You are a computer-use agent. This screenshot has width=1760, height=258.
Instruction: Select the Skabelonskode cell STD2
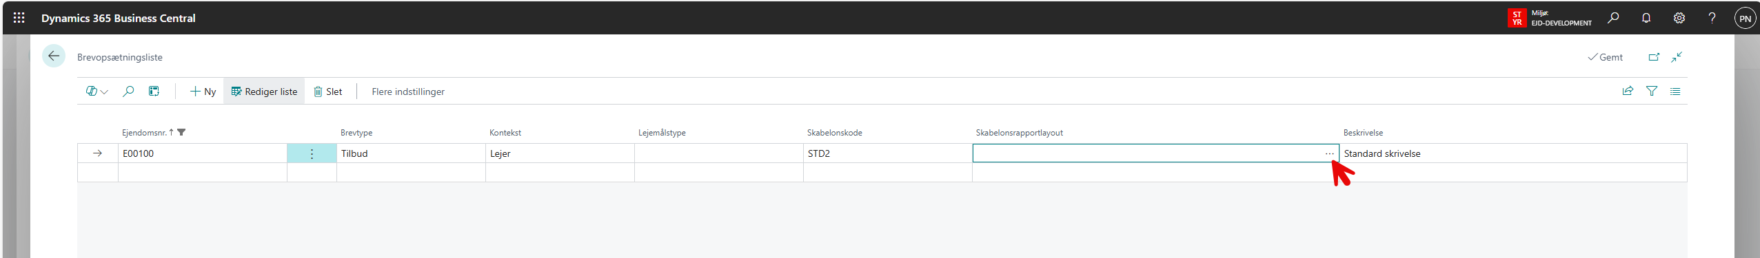point(887,153)
